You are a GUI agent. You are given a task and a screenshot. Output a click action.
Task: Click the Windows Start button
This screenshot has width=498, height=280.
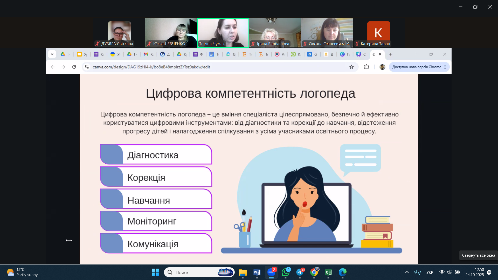click(x=155, y=272)
